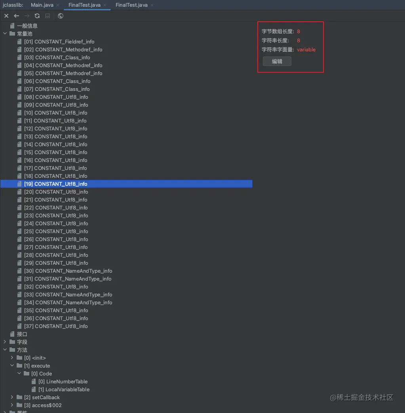Select the 接口 interfaces item

tap(22, 334)
